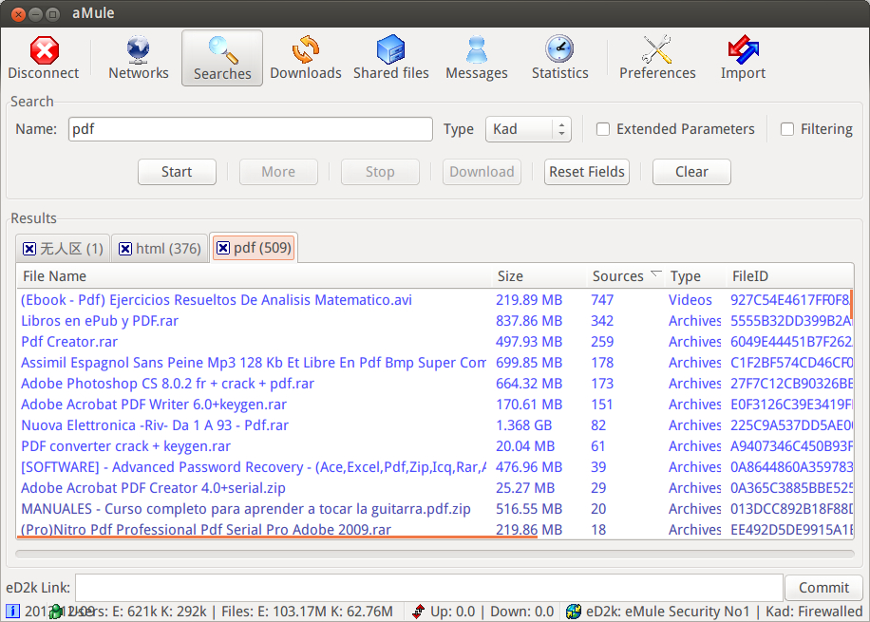Open the Statistics view

[x=559, y=58]
